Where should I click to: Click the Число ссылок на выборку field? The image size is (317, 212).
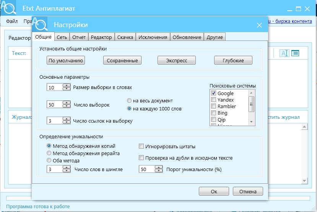(x=55, y=120)
